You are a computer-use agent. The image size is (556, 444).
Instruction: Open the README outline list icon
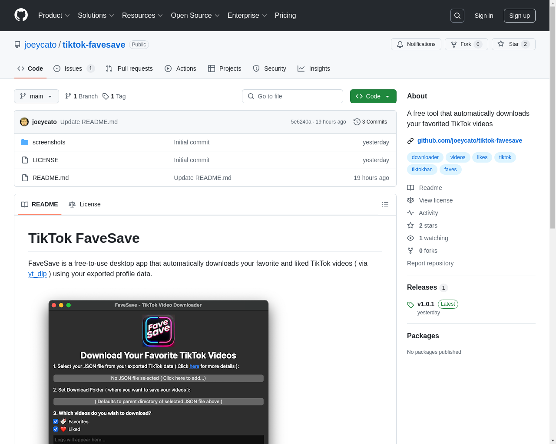[385, 205]
